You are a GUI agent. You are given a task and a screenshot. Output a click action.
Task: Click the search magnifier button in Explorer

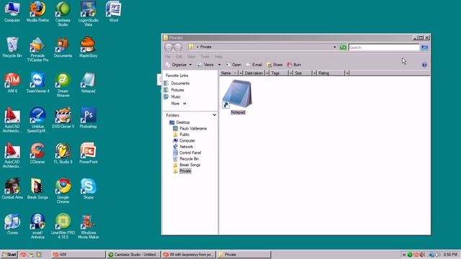pos(424,47)
